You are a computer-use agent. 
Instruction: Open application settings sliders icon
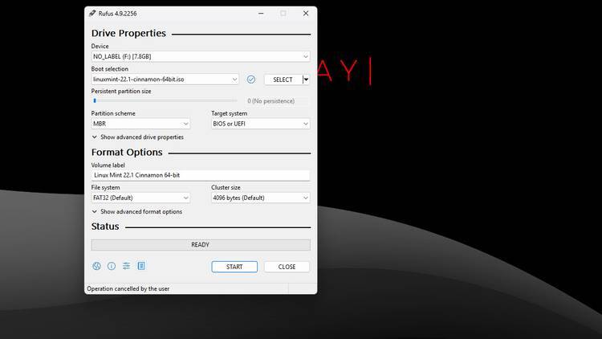click(x=126, y=266)
